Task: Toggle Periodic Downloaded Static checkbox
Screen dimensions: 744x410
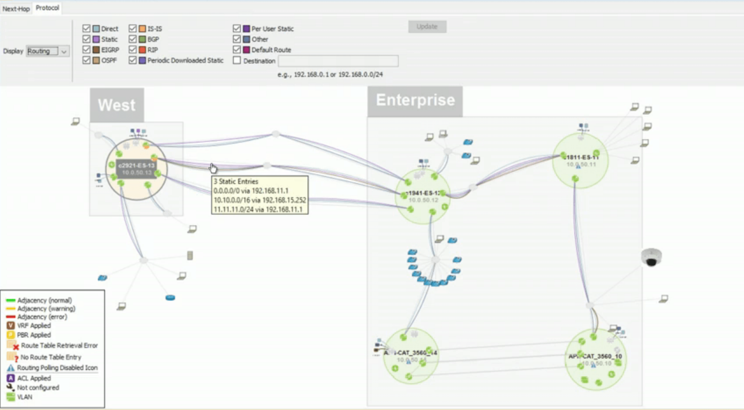Action: coord(132,60)
